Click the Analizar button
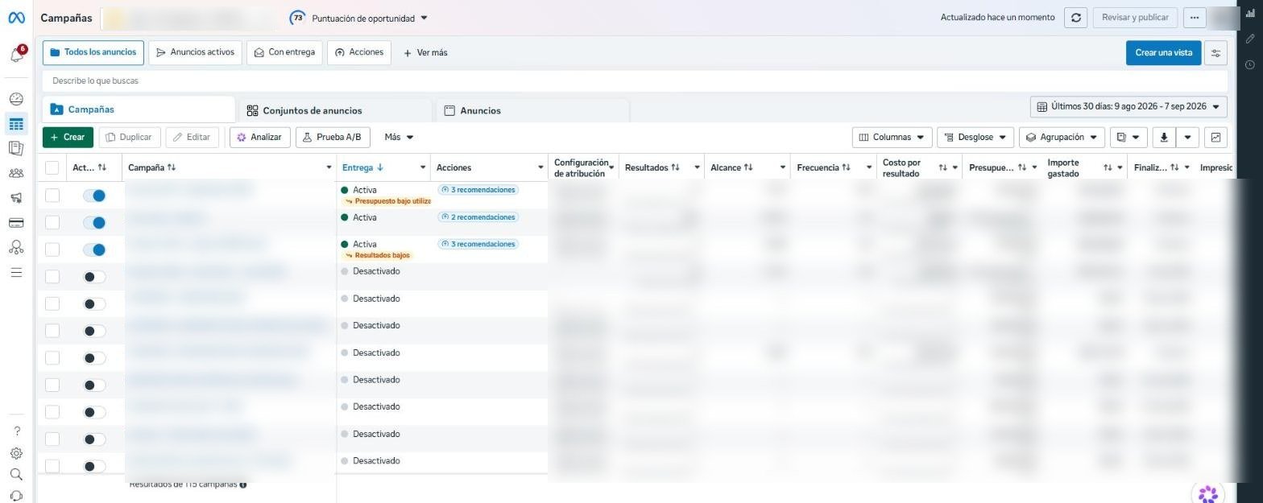The width and height of the screenshot is (1263, 503). (259, 137)
